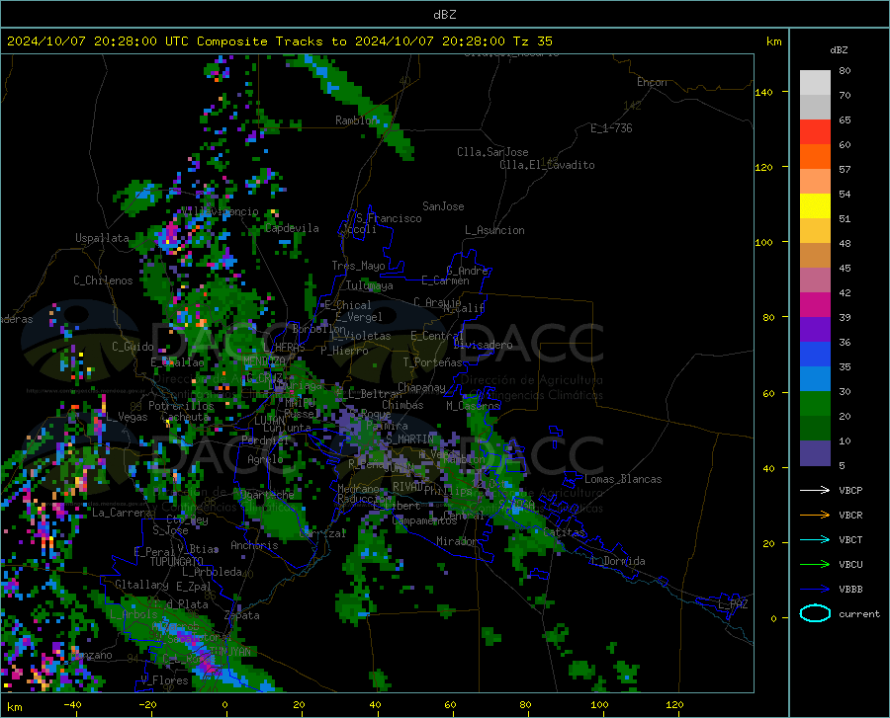Select the slate purple swatch above 5

tap(815, 453)
